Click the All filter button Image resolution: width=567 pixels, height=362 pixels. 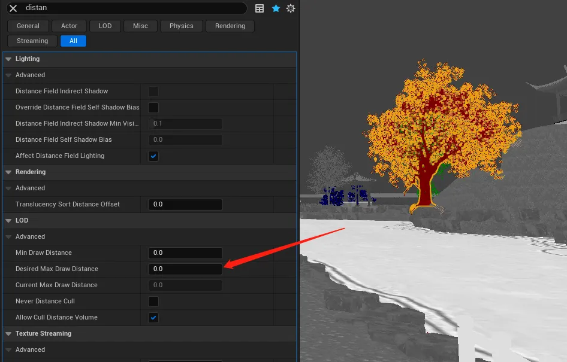[73, 41]
